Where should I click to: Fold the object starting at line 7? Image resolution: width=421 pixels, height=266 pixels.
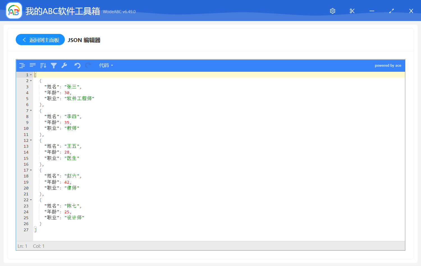pos(31,110)
